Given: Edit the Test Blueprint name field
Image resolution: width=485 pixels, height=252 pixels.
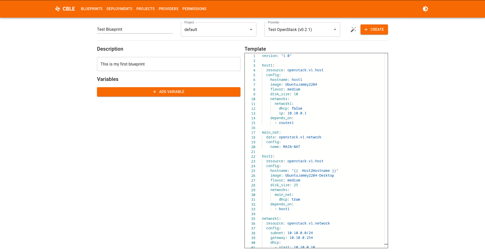Looking at the screenshot, I should (x=135, y=29).
